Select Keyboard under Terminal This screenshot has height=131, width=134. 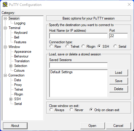(x=21, y=33)
